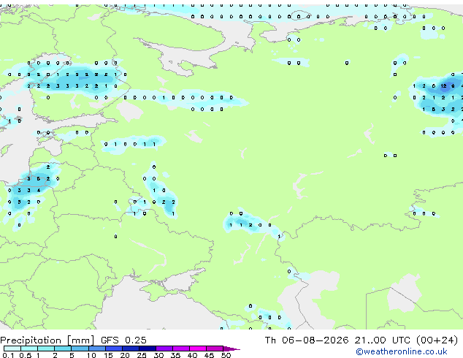The image size is (463, 358).
Task: Select the 25–30 mm dark navy legend swatch
Action: [x=147, y=349]
